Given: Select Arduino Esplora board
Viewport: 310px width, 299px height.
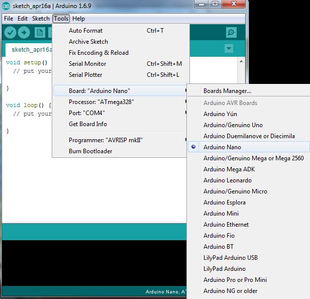Looking at the screenshot, I should coord(249,203).
